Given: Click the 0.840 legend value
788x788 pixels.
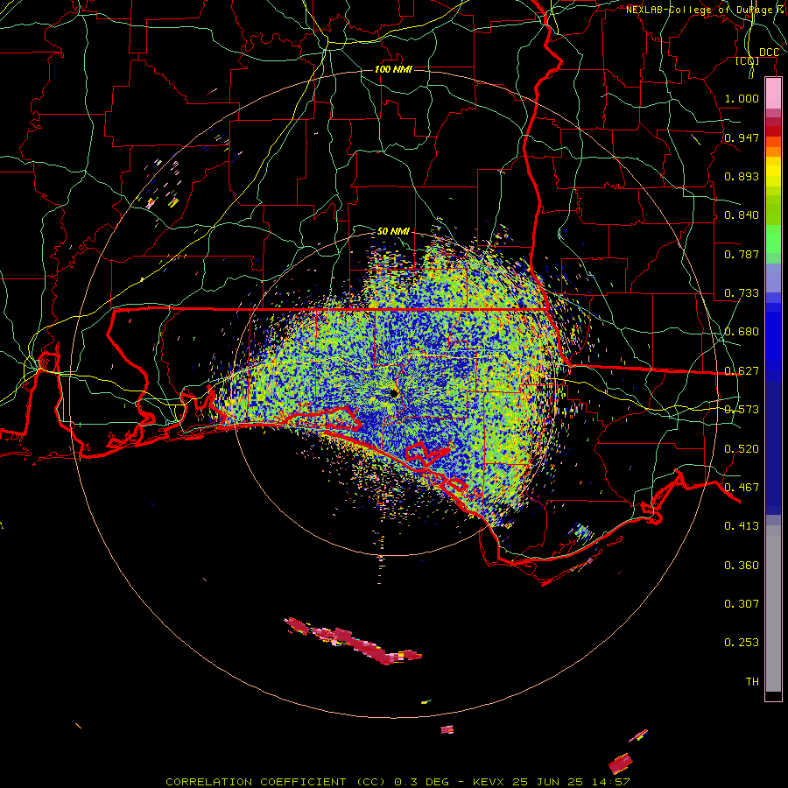Looking at the screenshot, I should pyautogui.click(x=742, y=215).
